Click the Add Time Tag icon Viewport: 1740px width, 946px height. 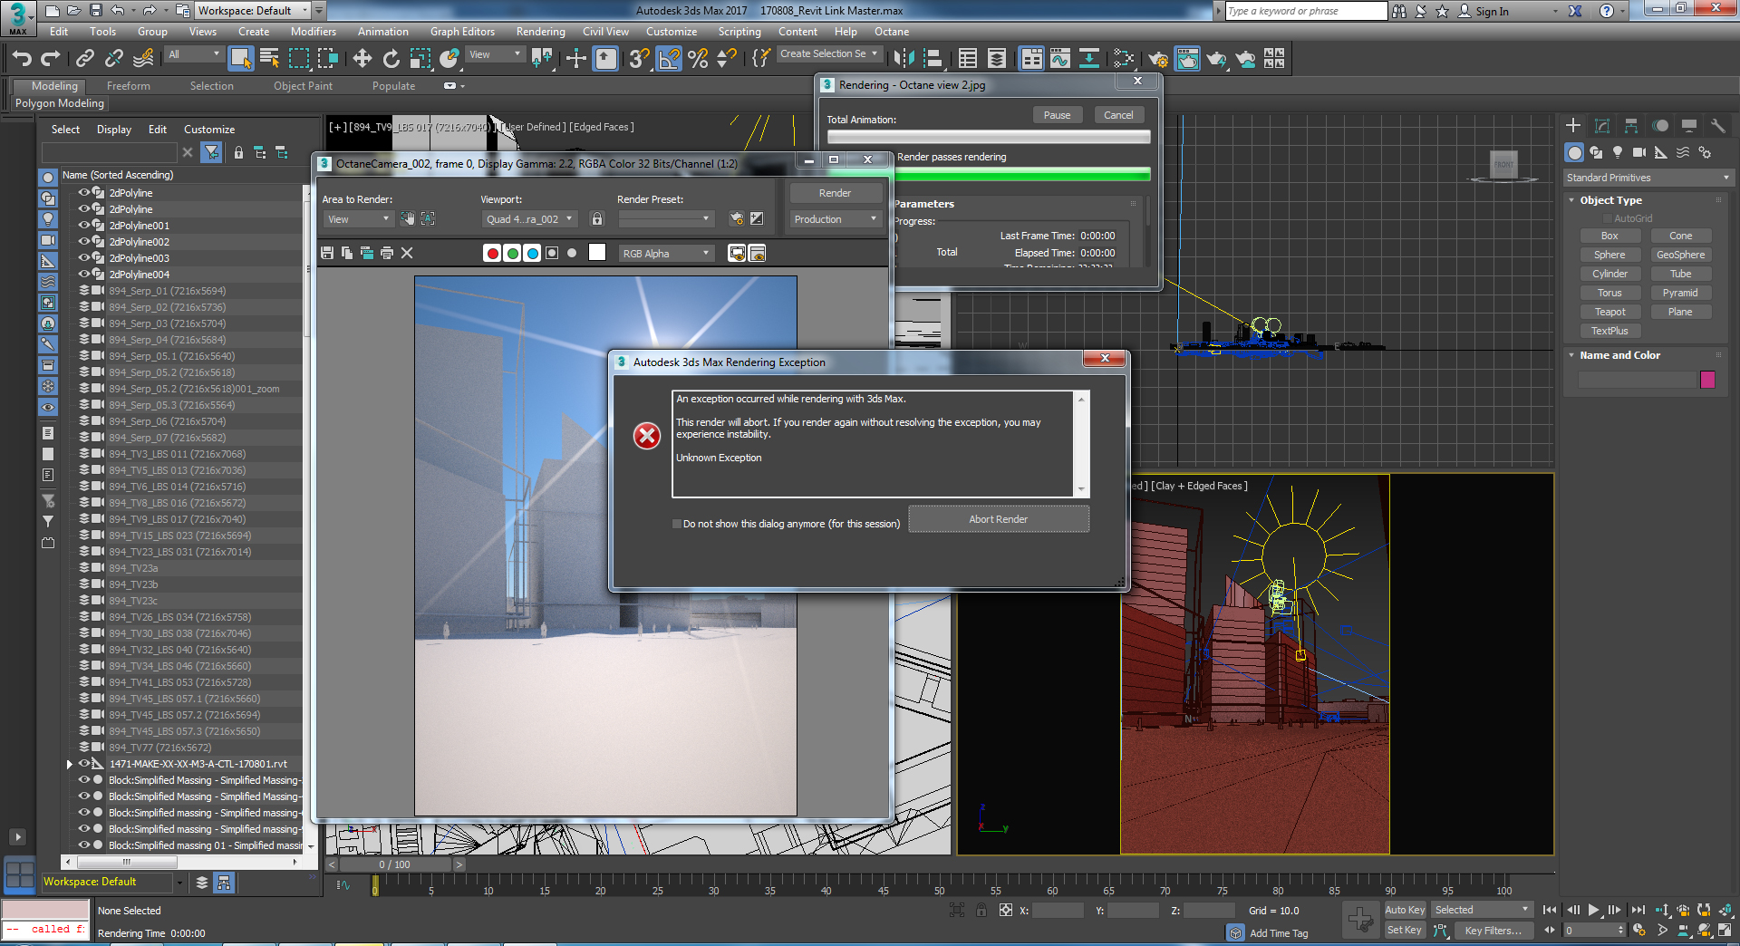[x=1235, y=932]
